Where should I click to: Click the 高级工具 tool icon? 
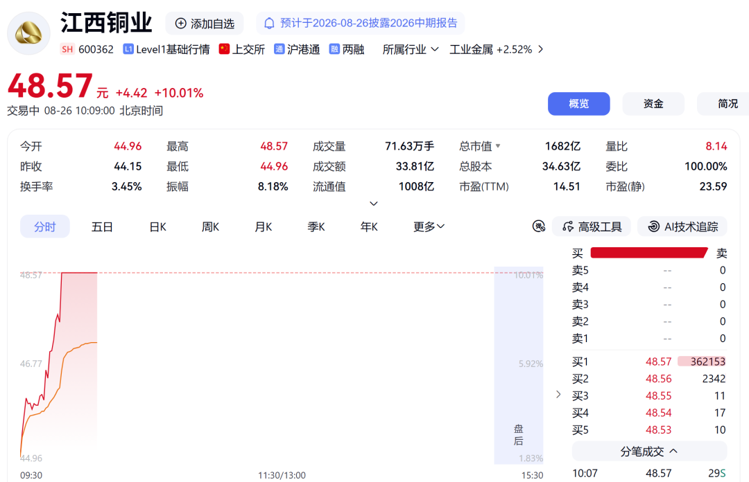[568, 226]
